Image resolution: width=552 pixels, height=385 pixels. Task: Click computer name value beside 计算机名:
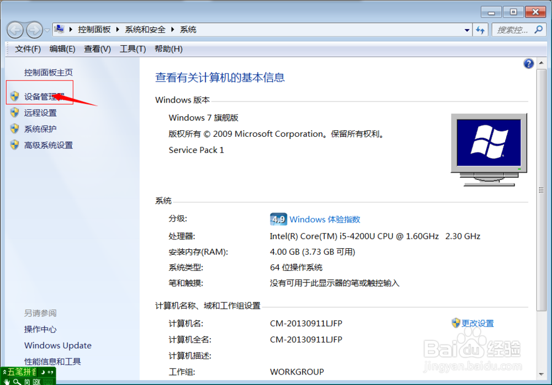(306, 323)
